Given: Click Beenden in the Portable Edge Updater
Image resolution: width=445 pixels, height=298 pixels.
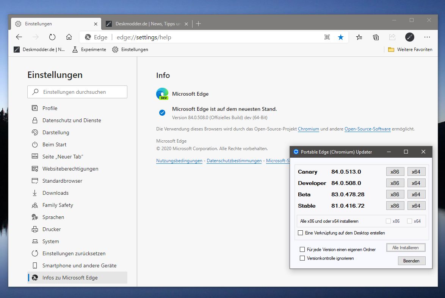Looking at the screenshot, I should coord(411,261).
